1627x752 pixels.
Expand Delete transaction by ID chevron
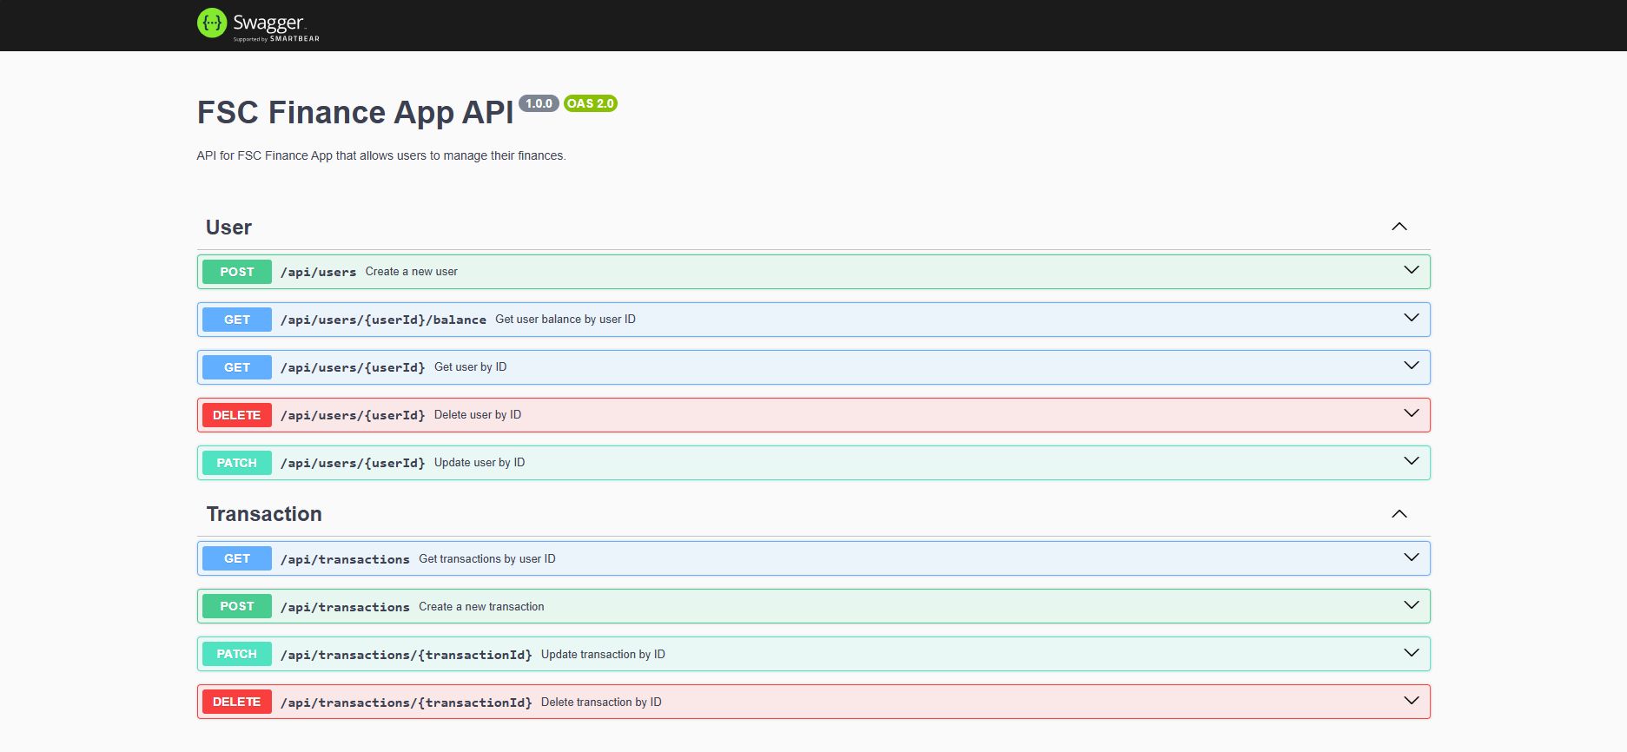[x=1411, y=702]
